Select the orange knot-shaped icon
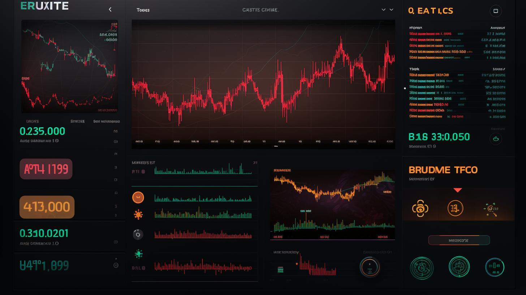 pyautogui.click(x=420, y=208)
